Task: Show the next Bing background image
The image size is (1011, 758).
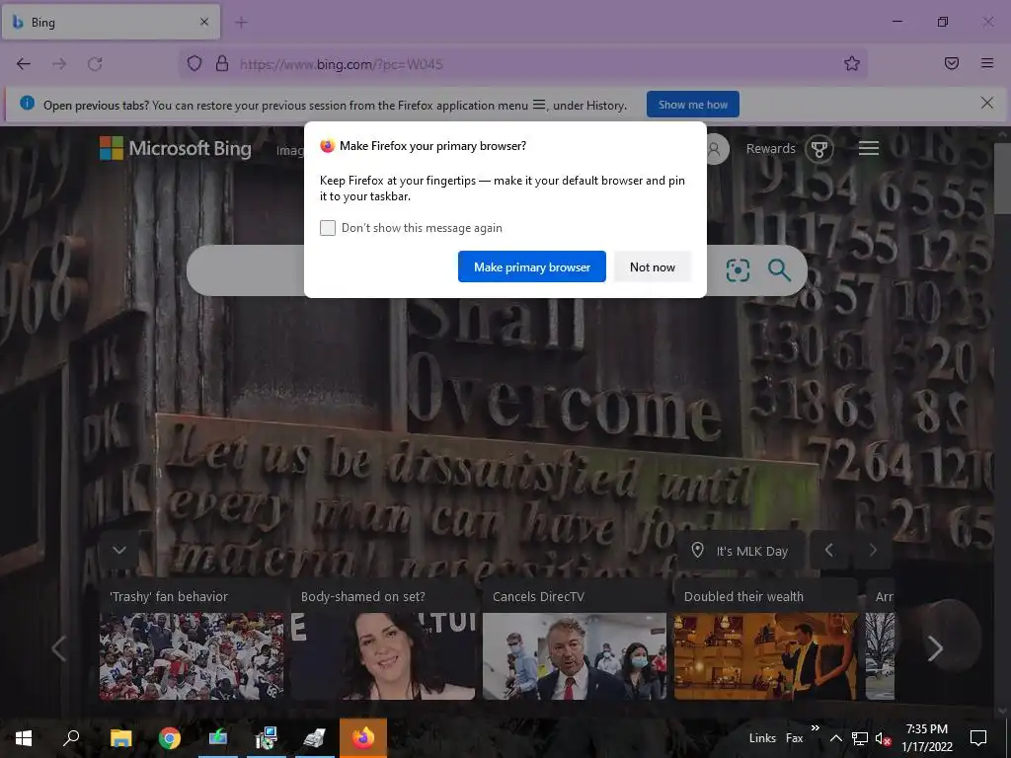Action: (x=873, y=551)
